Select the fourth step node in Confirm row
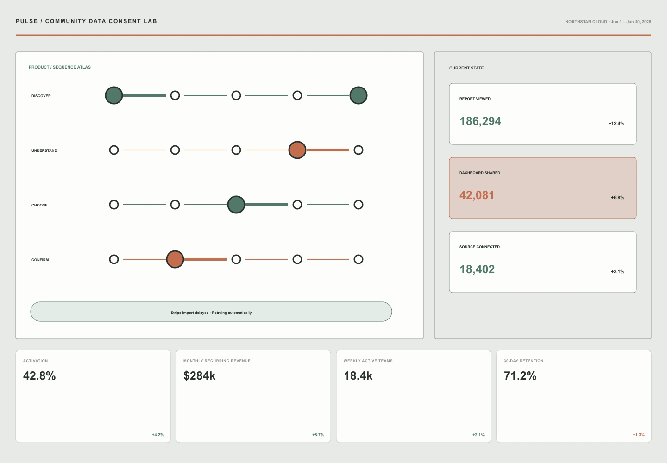This screenshot has width=667, height=463. pos(297,259)
